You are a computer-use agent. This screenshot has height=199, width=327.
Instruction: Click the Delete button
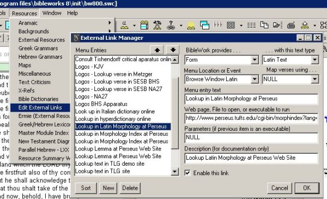click(x=130, y=188)
